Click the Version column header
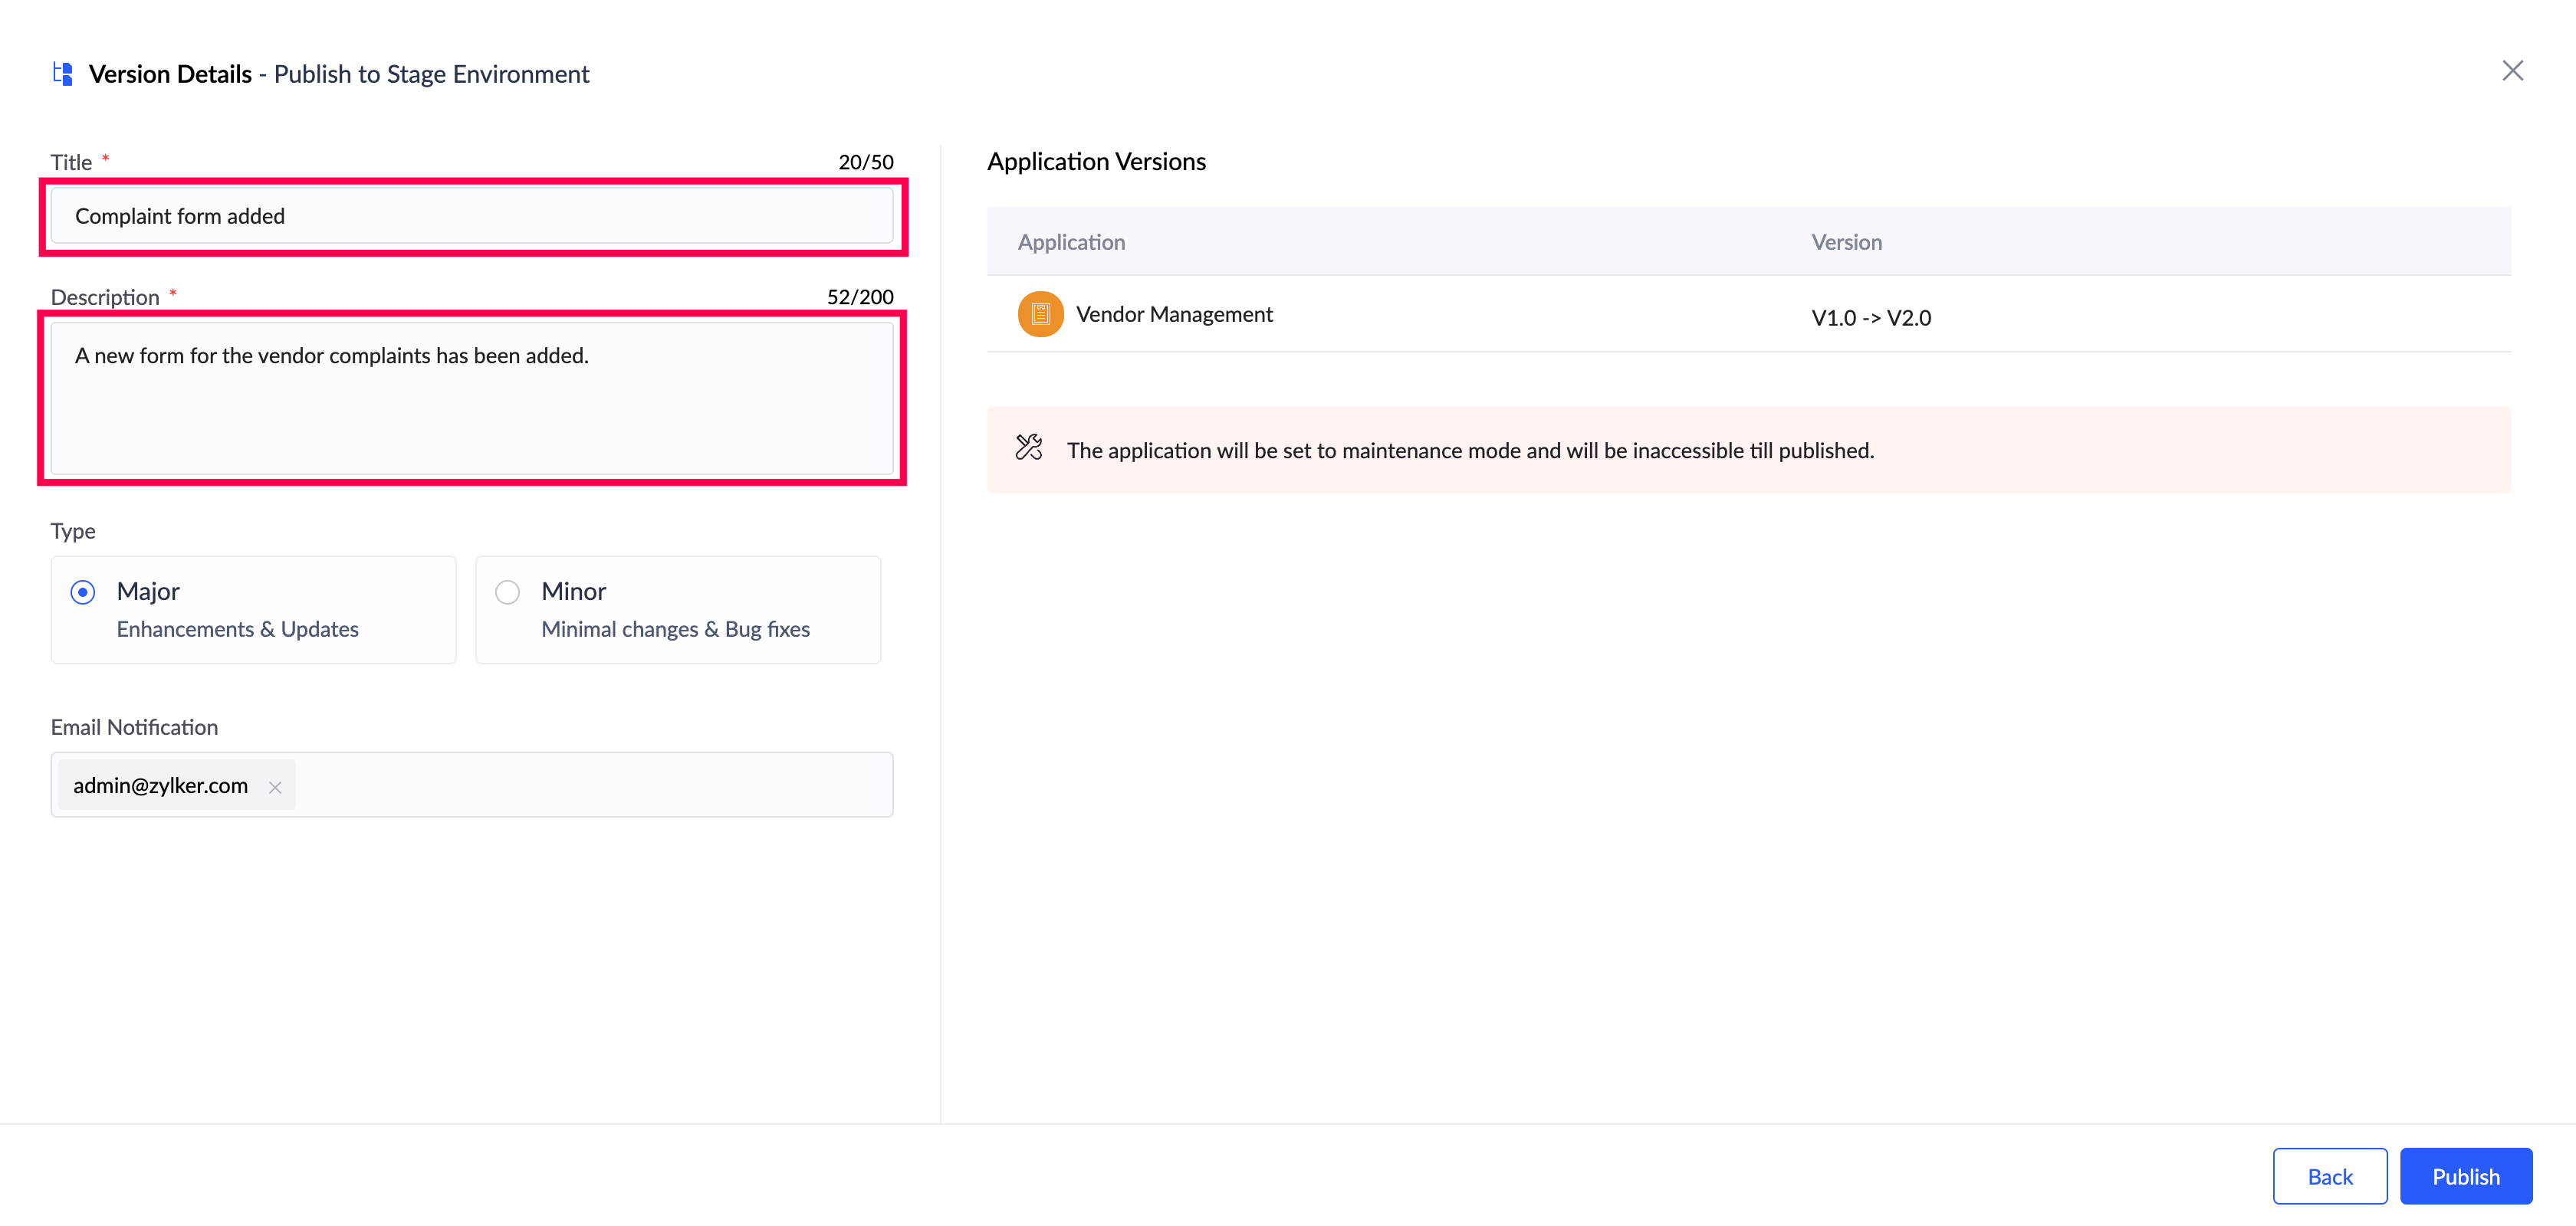The height and width of the screenshot is (1226, 2576). (x=1846, y=242)
